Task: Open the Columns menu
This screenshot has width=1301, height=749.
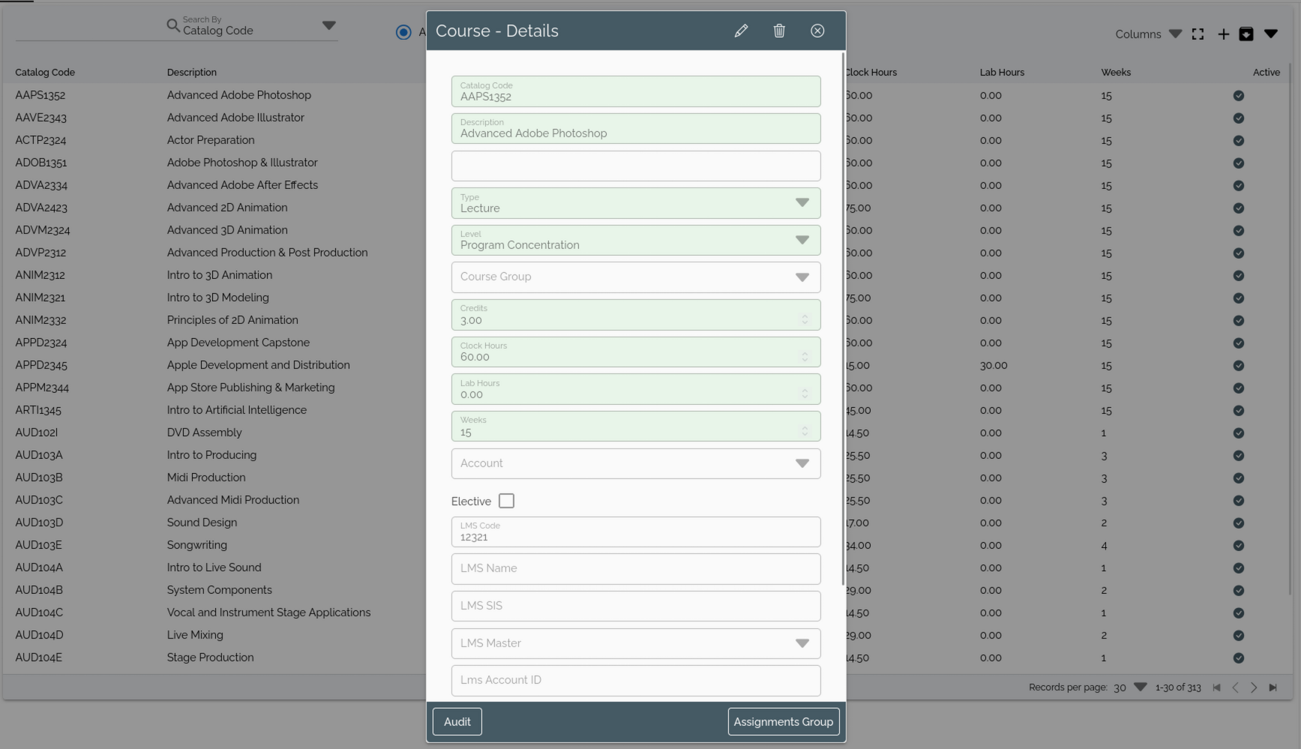Action: (1148, 34)
